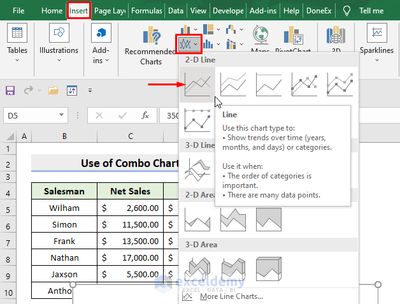Select column B header

click(64, 136)
